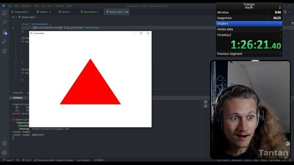Select the highlighted Shaders split row
Screen dimensions: 294x165
click(x=249, y=23)
